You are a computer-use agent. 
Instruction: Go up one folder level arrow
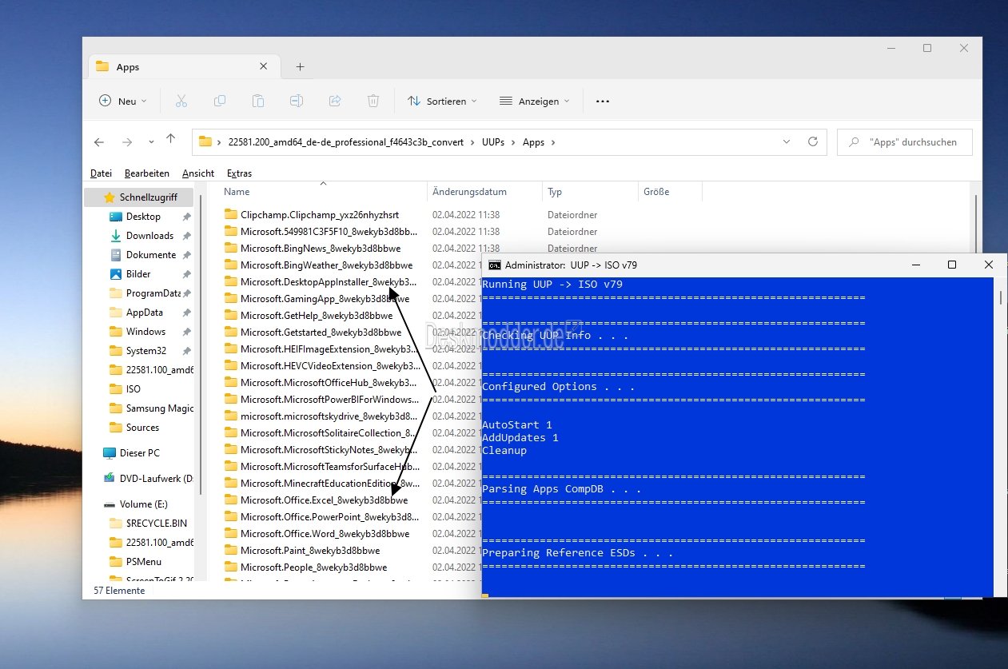(x=170, y=140)
